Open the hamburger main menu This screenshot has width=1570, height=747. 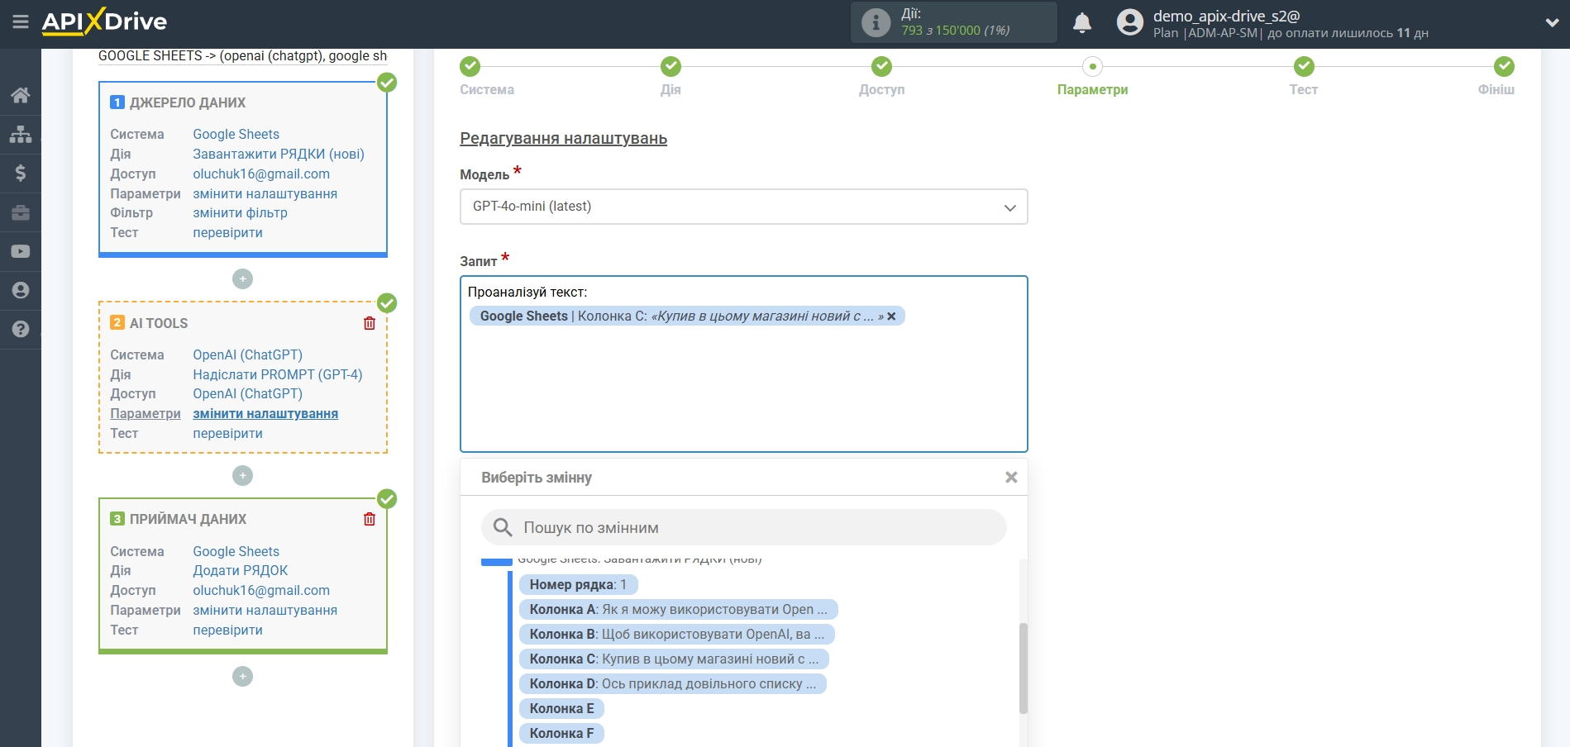click(21, 22)
